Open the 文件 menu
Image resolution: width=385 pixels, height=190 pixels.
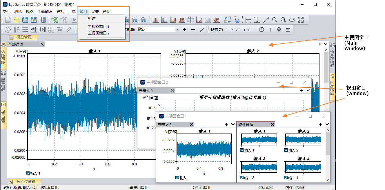coord(6,12)
